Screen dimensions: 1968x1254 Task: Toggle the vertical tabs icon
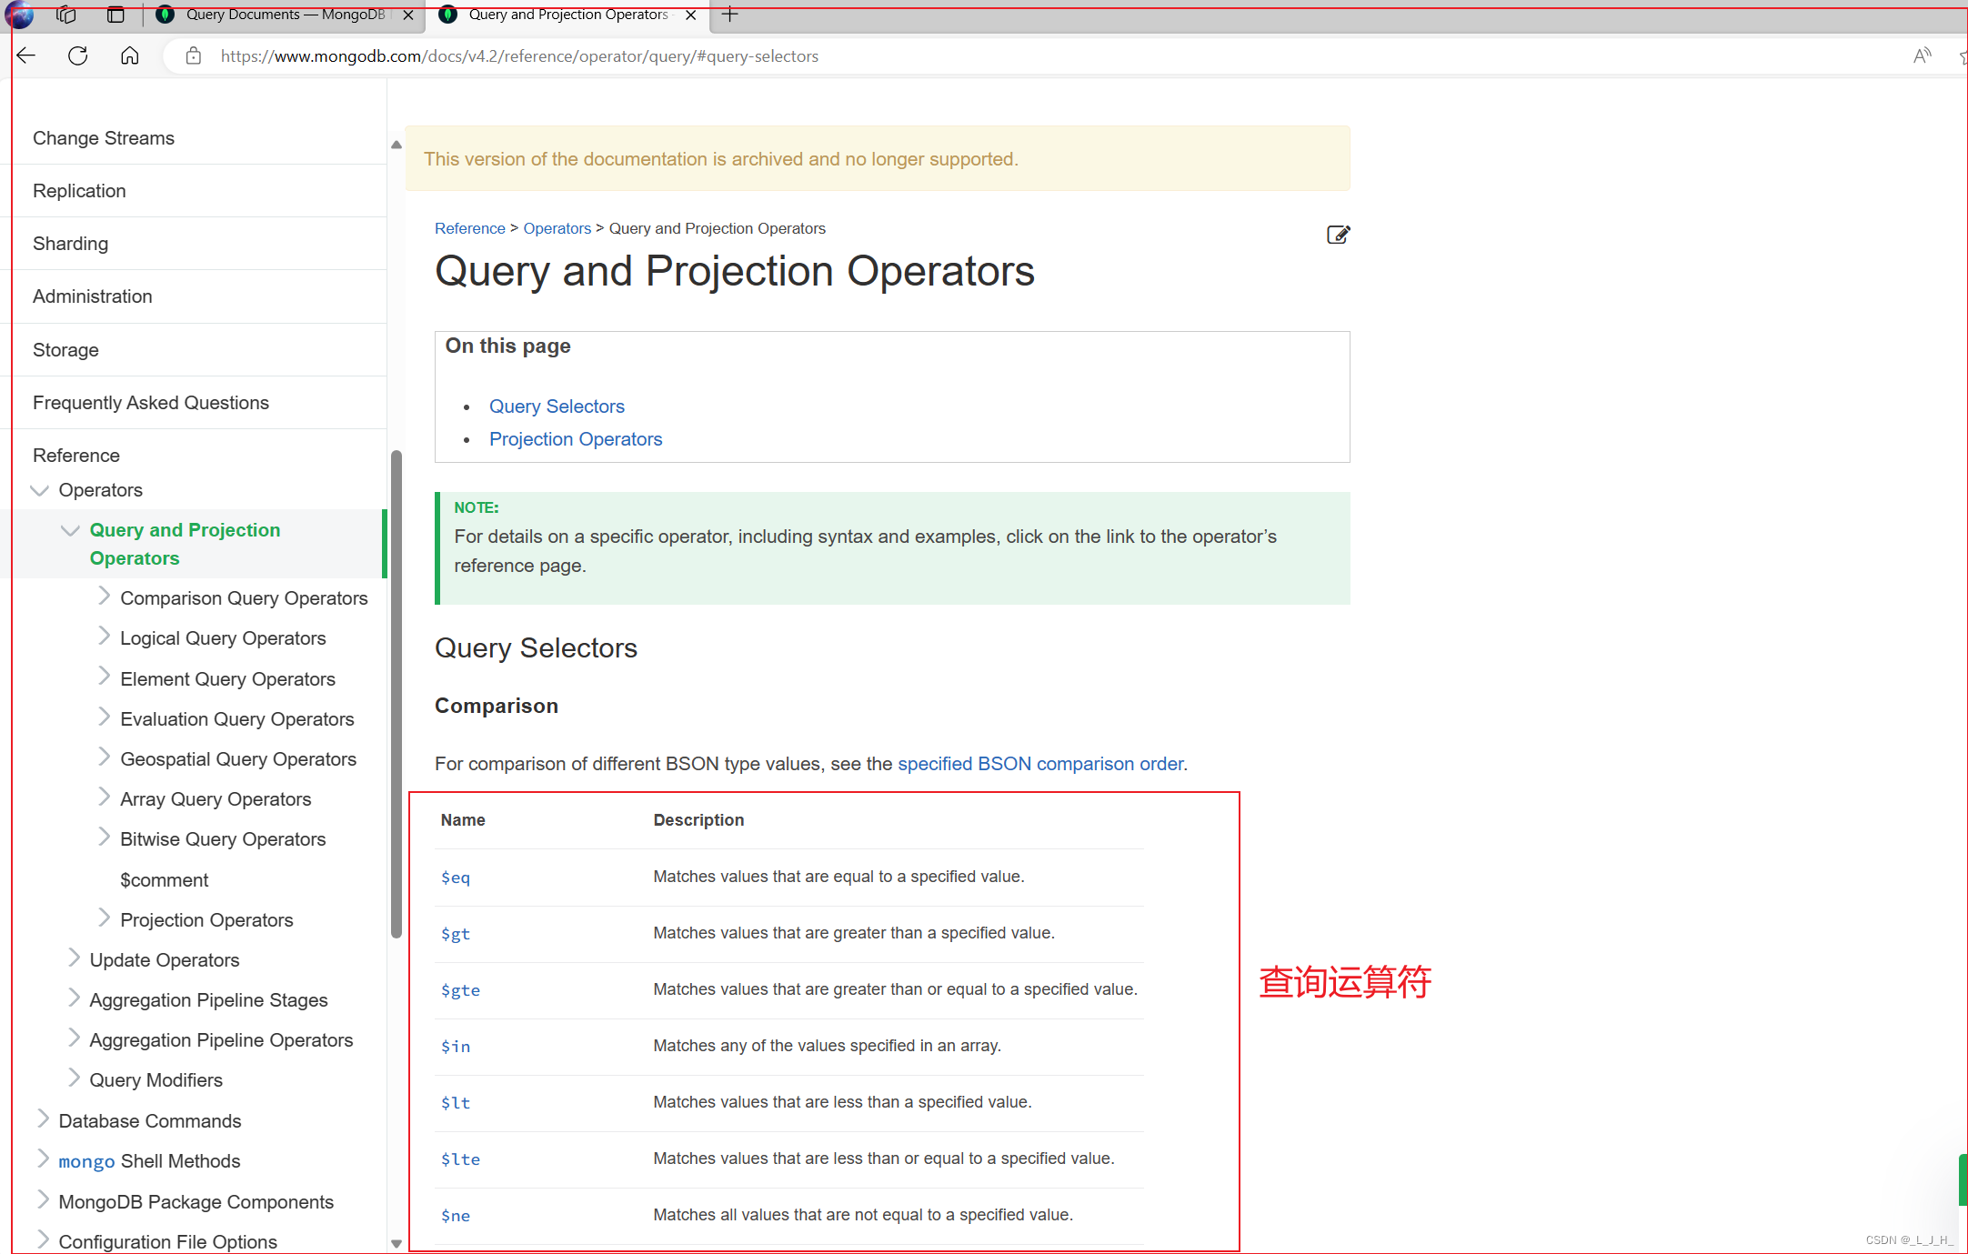[115, 15]
